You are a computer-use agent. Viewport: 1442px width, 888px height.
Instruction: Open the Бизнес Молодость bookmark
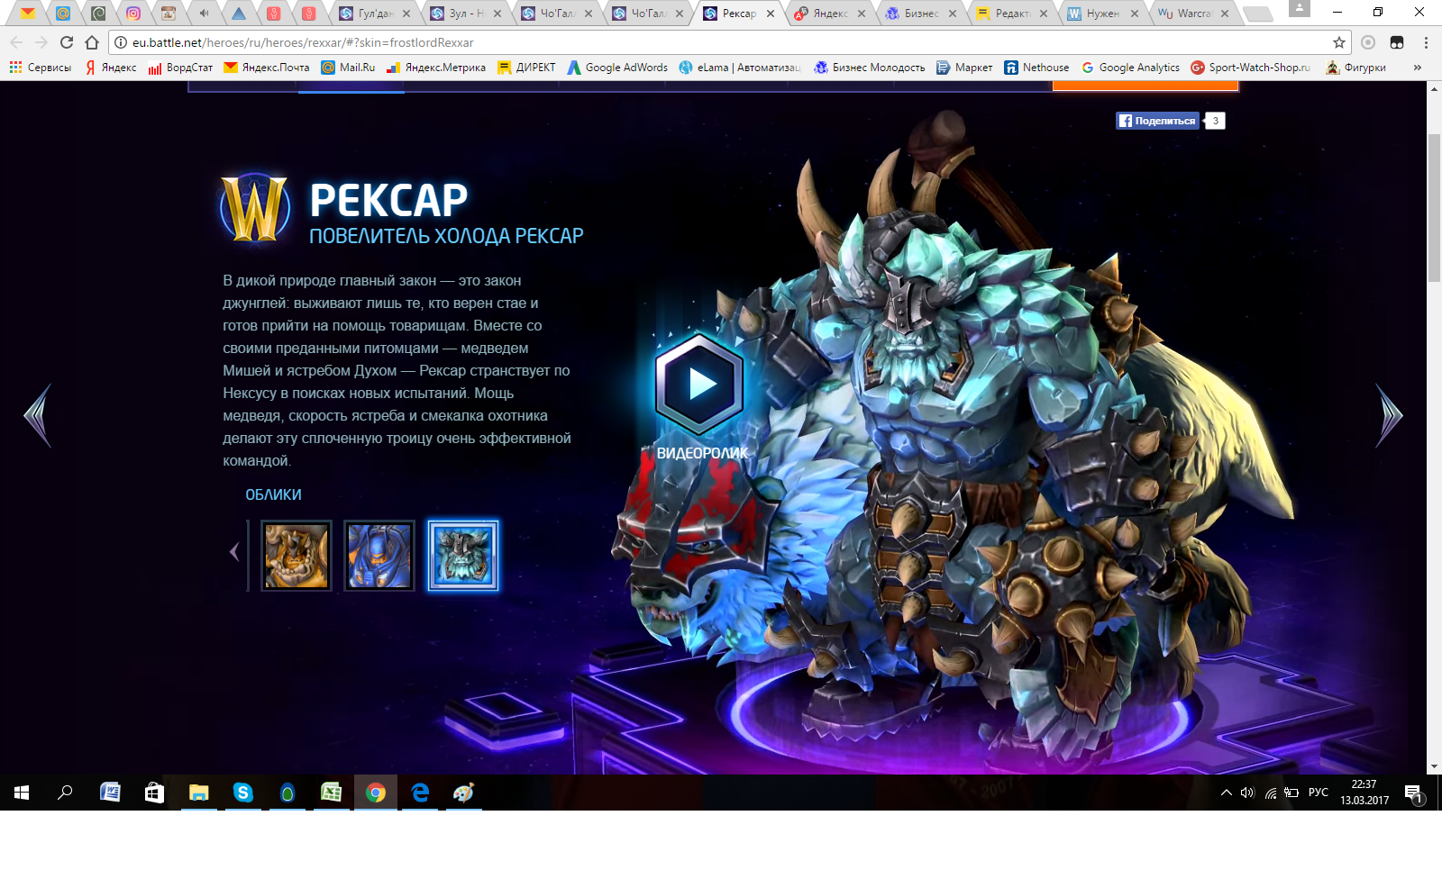tap(870, 68)
